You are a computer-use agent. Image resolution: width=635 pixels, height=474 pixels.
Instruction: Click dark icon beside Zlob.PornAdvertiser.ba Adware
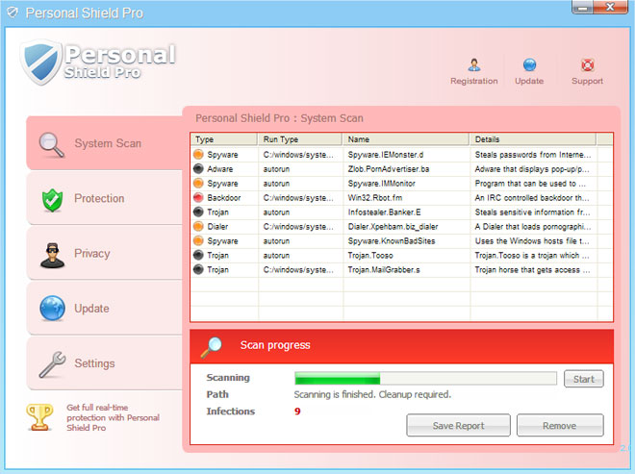(198, 169)
